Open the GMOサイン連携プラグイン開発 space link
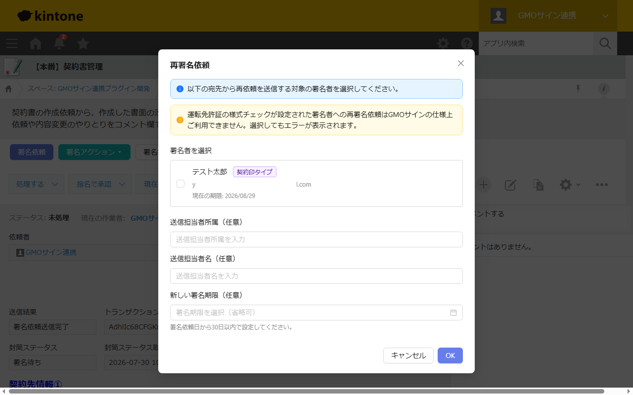Viewport: 633px width, 395px height. coord(103,89)
